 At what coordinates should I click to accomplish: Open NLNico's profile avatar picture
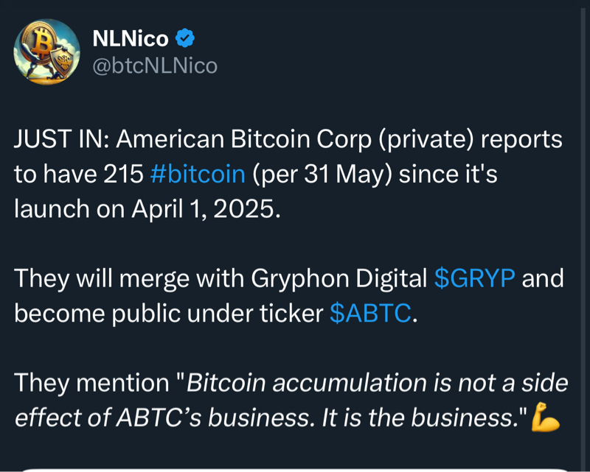coord(46,52)
